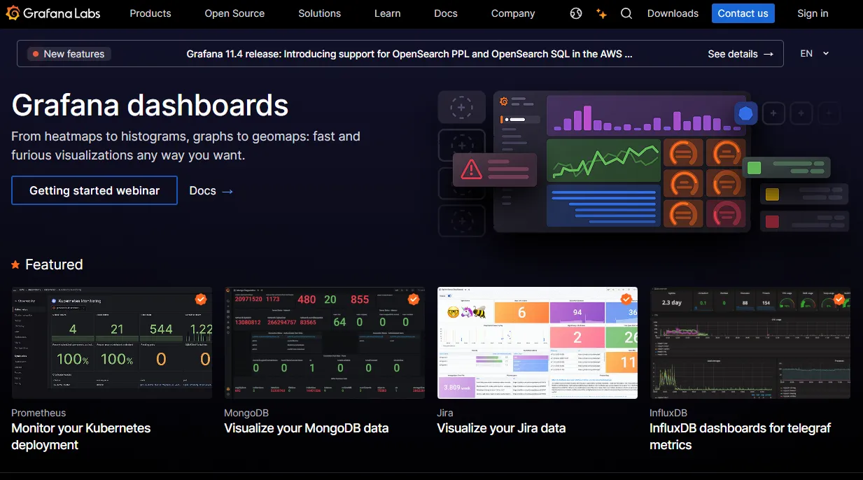Open the search magnifier icon

pyautogui.click(x=626, y=13)
